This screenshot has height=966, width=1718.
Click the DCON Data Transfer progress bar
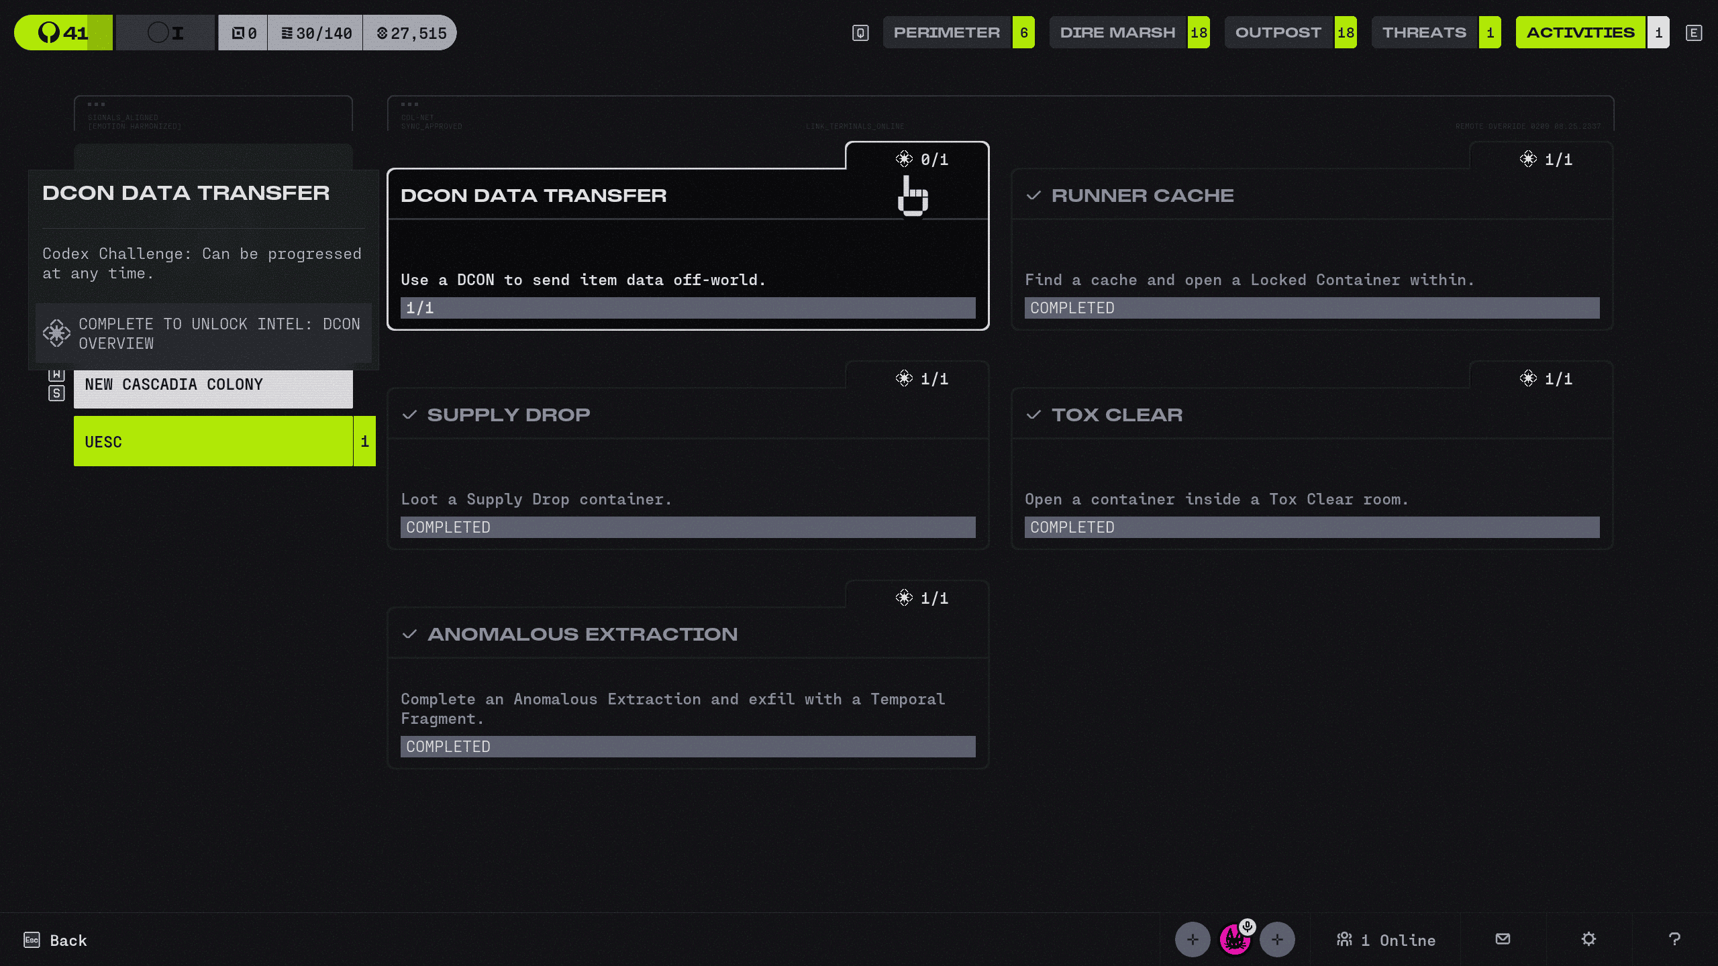[687, 308]
